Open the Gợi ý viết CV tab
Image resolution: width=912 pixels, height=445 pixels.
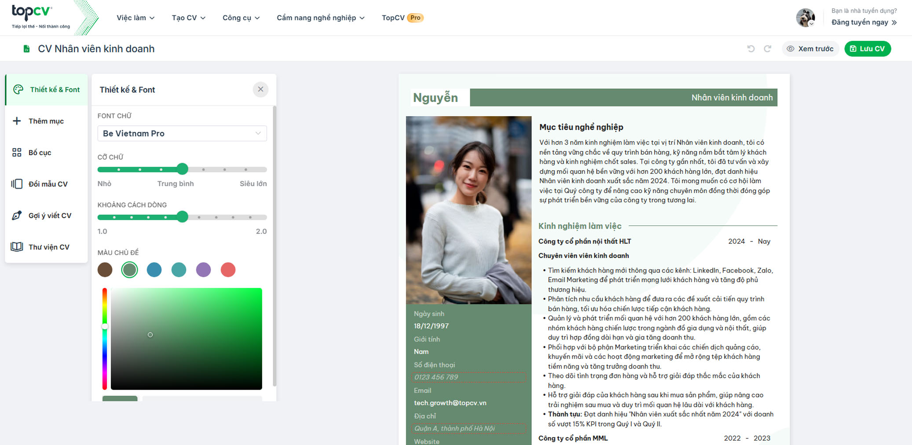pos(47,215)
